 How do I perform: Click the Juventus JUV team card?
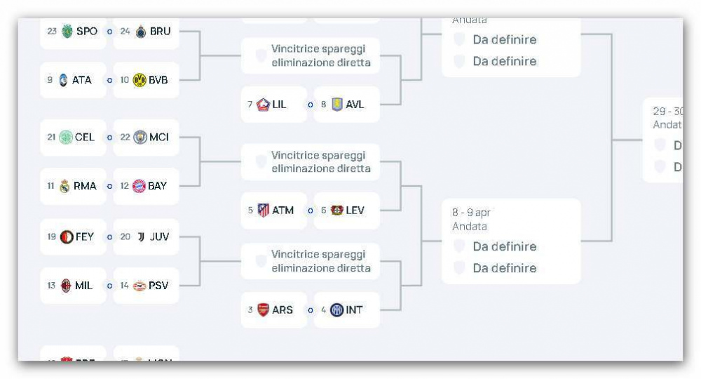click(147, 237)
